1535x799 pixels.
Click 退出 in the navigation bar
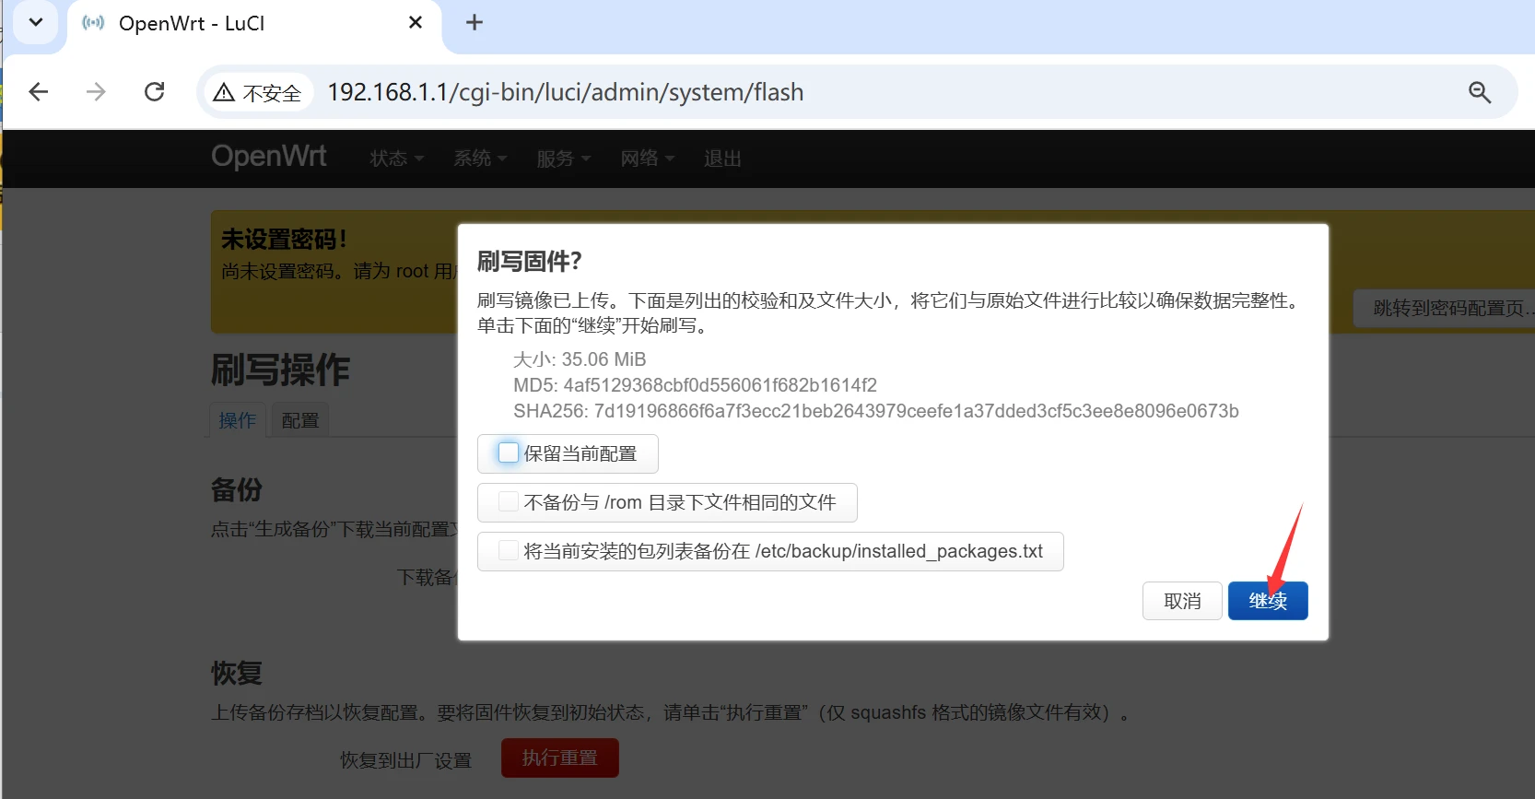pyautogui.click(x=722, y=159)
